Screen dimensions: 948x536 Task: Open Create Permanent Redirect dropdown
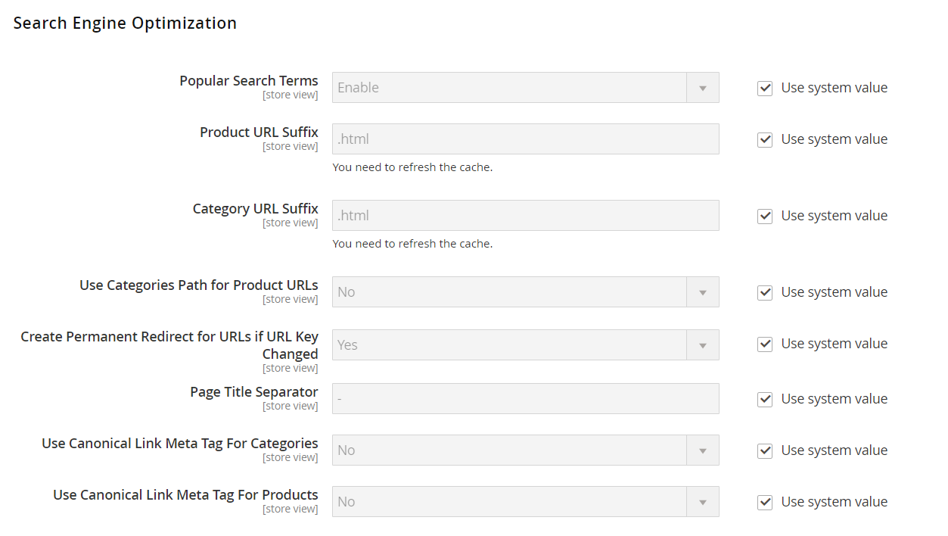point(525,345)
